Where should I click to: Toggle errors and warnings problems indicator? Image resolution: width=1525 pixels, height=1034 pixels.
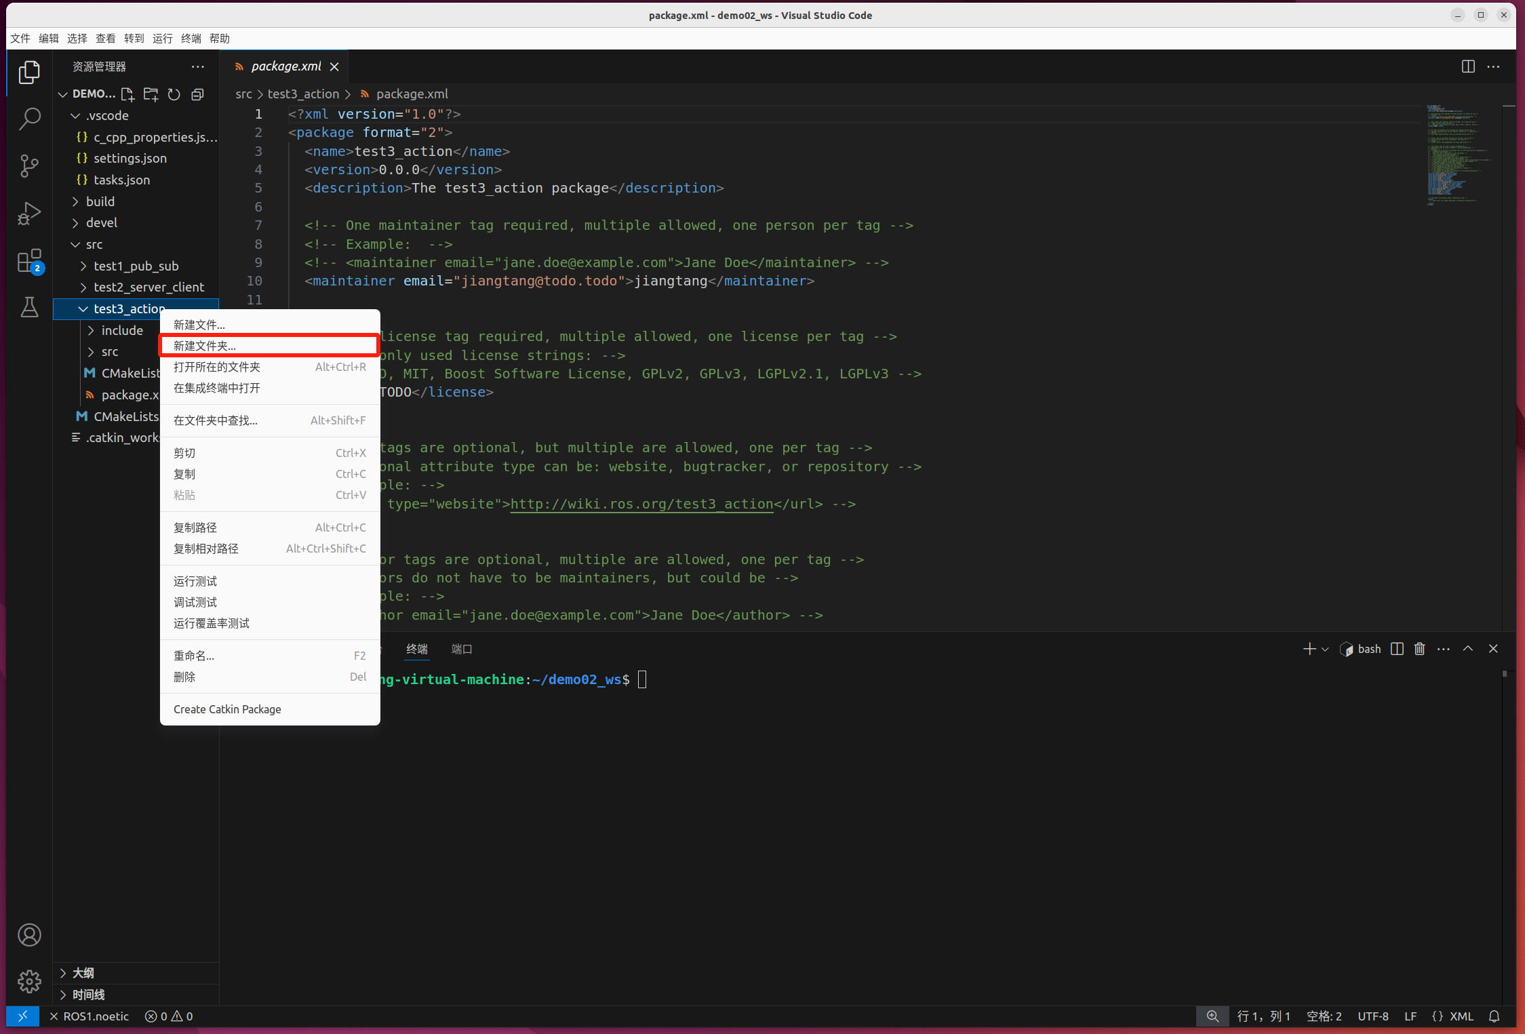tap(169, 1016)
